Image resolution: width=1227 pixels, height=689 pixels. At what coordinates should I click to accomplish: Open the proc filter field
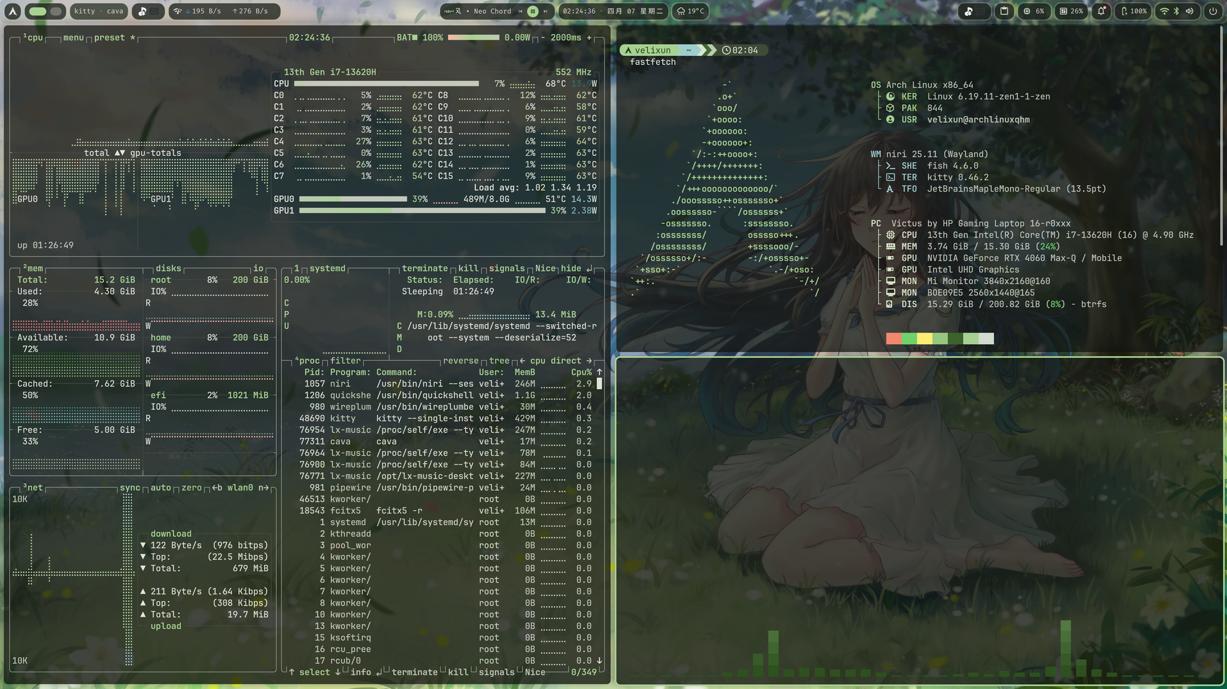click(345, 361)
